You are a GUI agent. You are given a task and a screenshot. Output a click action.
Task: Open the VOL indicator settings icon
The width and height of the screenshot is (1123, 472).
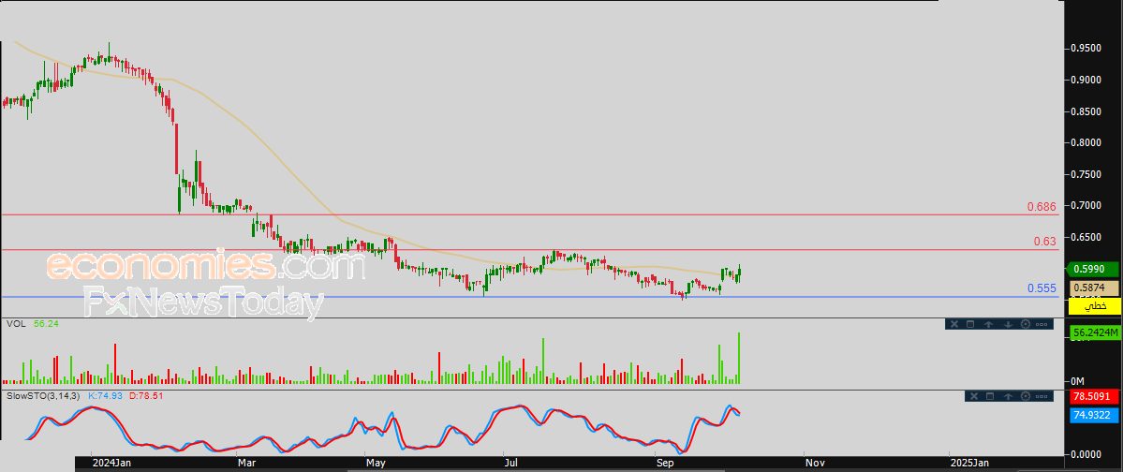coord(1026,325)
